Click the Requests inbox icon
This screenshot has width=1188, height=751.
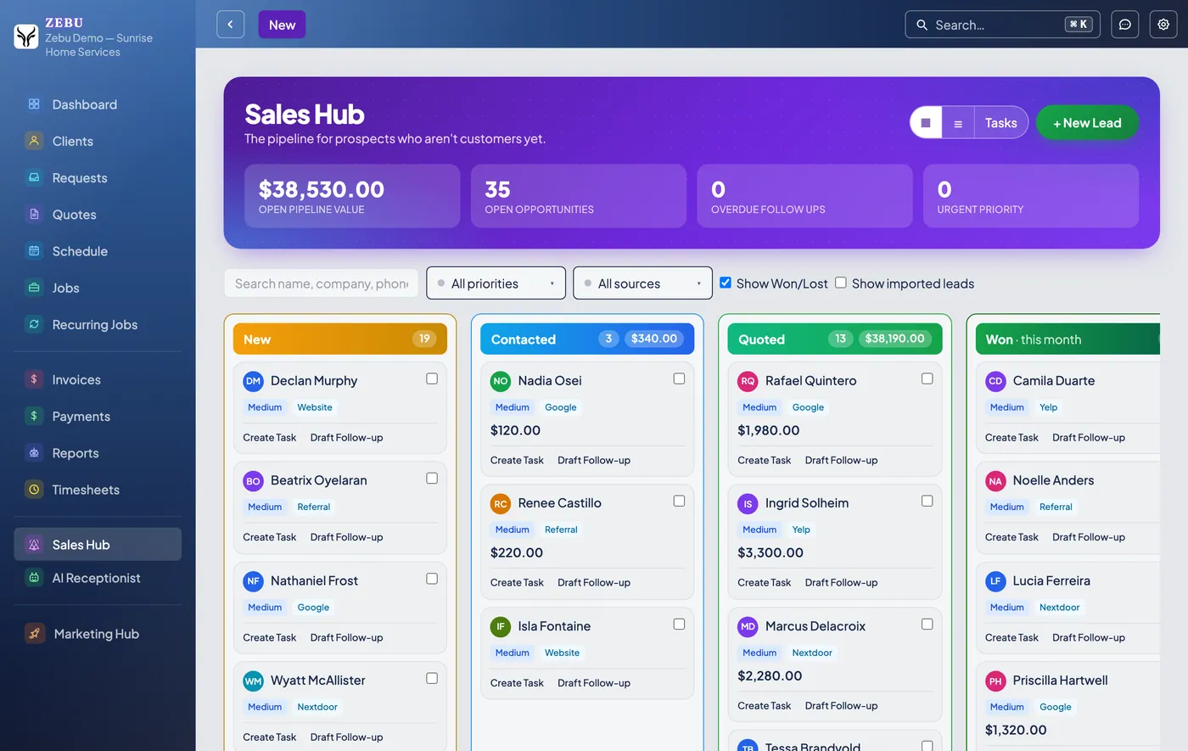[34, 177]
